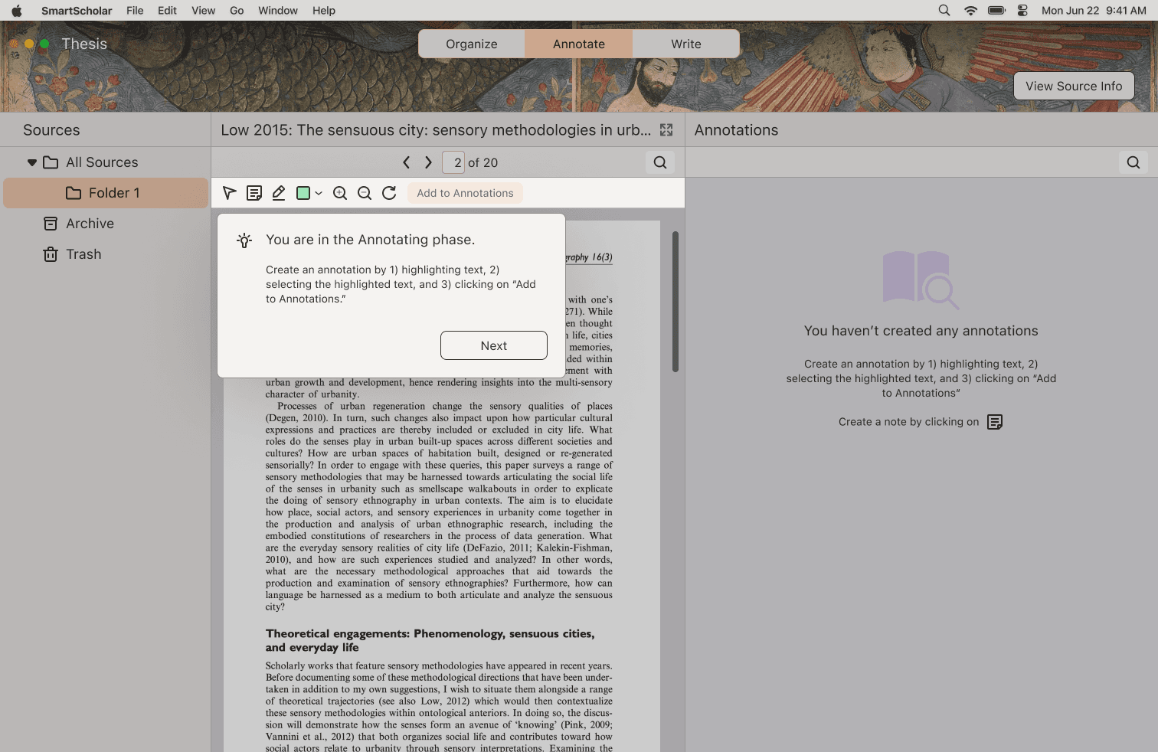Open the SmartScholar app menu
Screen dimensions: 1158x752
77,11
